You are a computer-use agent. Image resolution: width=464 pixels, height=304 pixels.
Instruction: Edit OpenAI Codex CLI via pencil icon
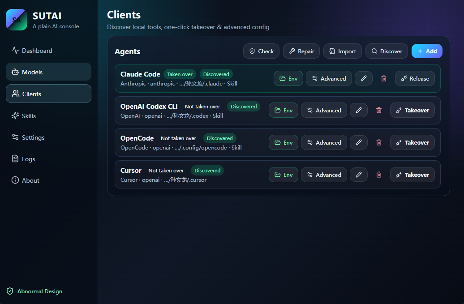(359, 110)
